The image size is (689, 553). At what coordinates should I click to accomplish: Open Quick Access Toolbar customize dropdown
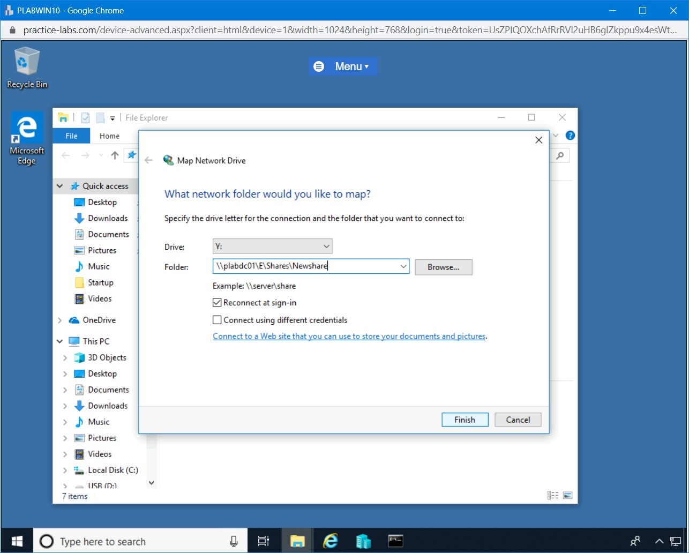pyautogui.click(x=113, y=118)
